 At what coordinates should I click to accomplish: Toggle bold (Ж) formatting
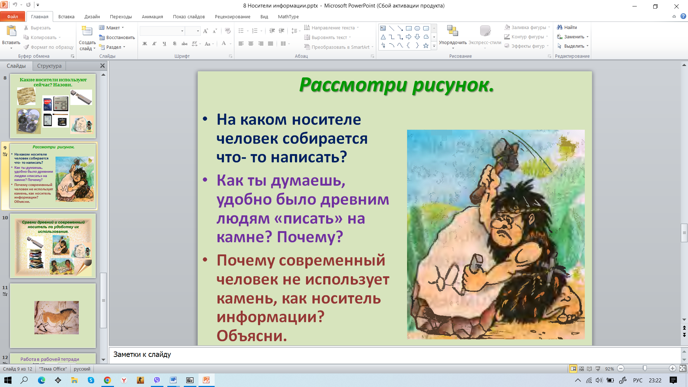pos(145,44)
